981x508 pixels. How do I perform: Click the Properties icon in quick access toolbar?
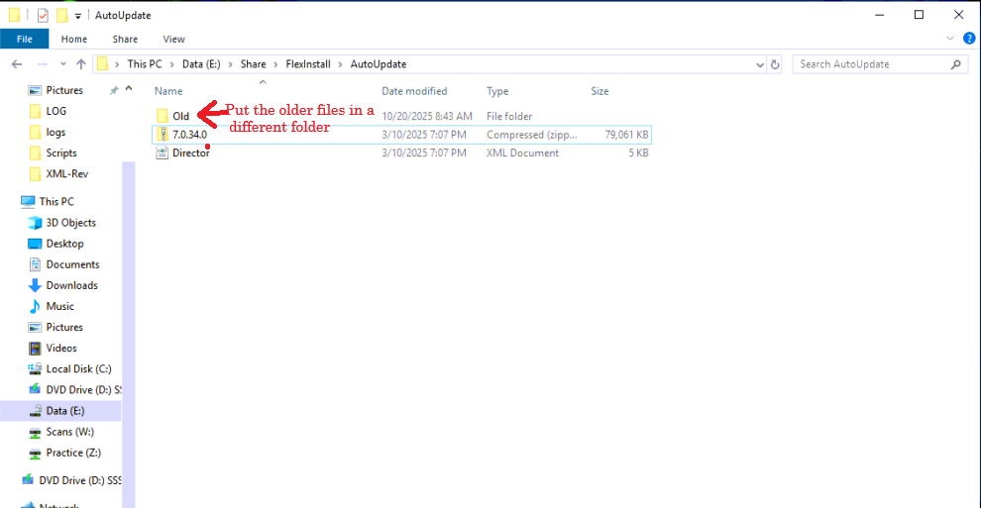(x=43, y=15)
